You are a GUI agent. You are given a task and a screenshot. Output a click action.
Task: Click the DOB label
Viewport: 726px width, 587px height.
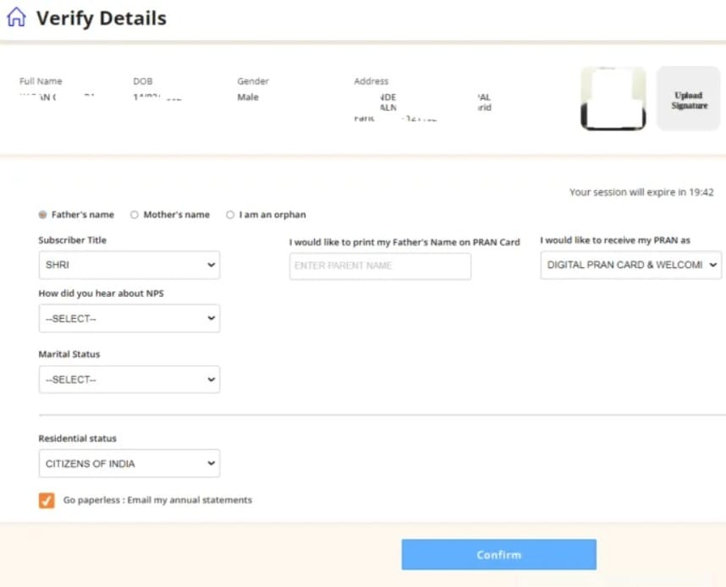click(143, 81)
